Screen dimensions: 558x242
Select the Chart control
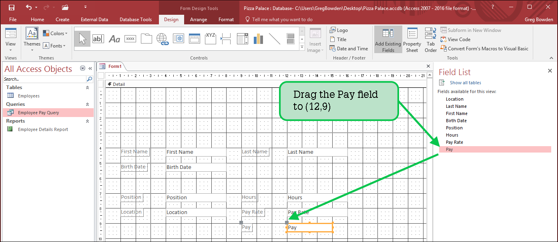(258, 39)
